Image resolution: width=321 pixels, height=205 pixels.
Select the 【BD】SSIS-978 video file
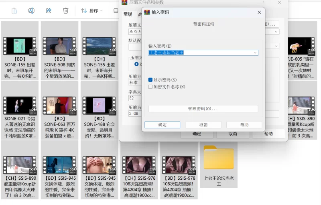179,170
